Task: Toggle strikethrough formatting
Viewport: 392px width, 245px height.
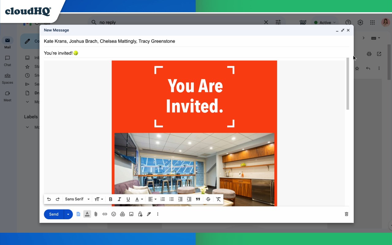Action: [208, 199]
